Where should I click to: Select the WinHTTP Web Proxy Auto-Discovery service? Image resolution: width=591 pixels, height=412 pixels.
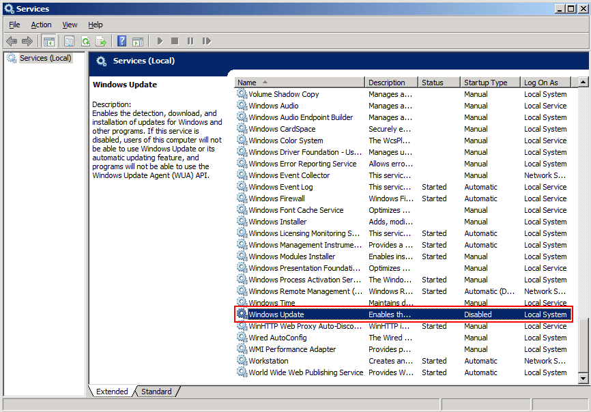[305, 326]
